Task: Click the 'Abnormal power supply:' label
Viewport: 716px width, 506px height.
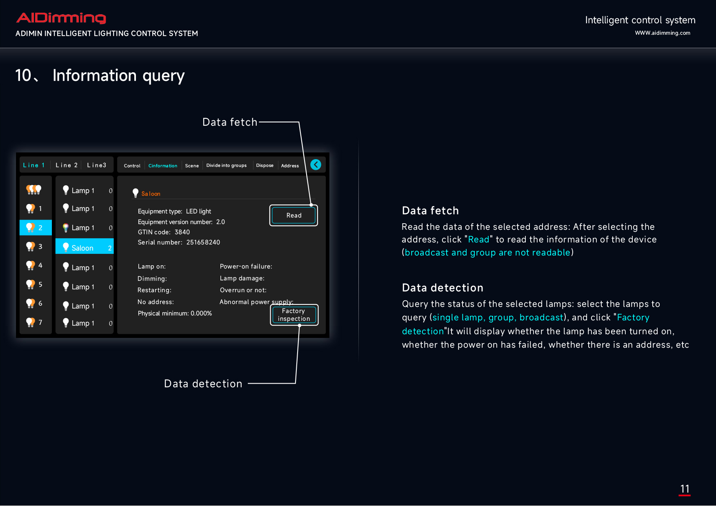Action: [x=256, y=302]
